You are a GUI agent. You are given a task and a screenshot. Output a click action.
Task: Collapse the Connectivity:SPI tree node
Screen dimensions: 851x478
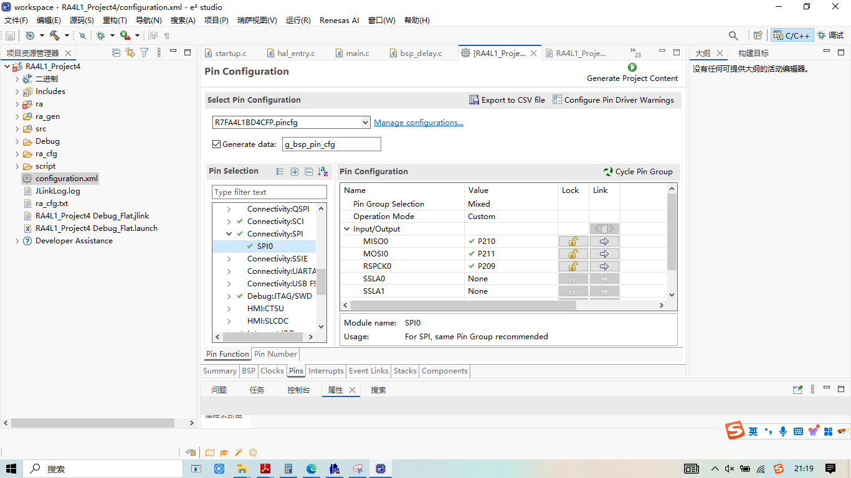tap(229, 234)
